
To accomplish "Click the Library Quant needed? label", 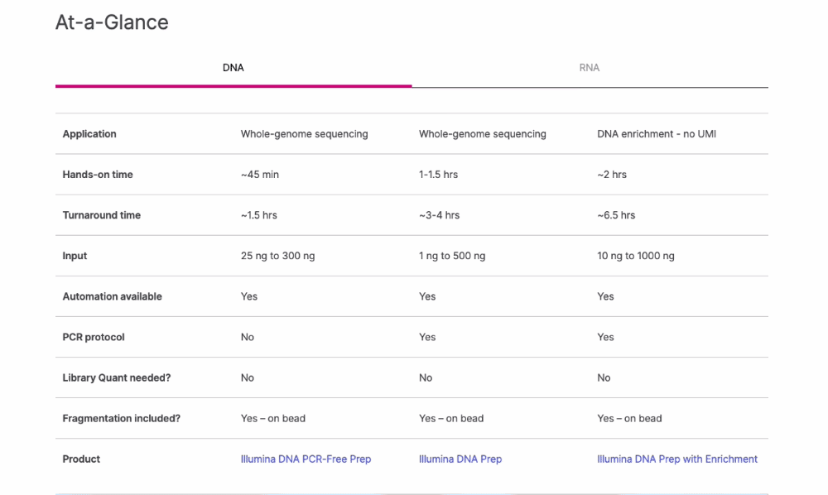I will coord(117,377).
